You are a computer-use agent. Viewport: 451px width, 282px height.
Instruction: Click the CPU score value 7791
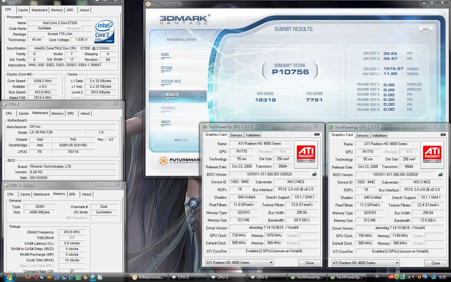314,100
